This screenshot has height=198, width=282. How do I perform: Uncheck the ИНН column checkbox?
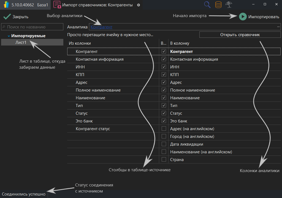click(x=164, y=67)
